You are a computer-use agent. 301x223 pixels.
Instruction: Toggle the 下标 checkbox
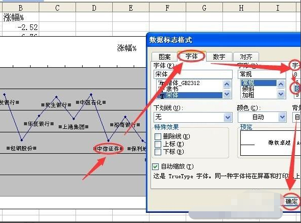158,152
